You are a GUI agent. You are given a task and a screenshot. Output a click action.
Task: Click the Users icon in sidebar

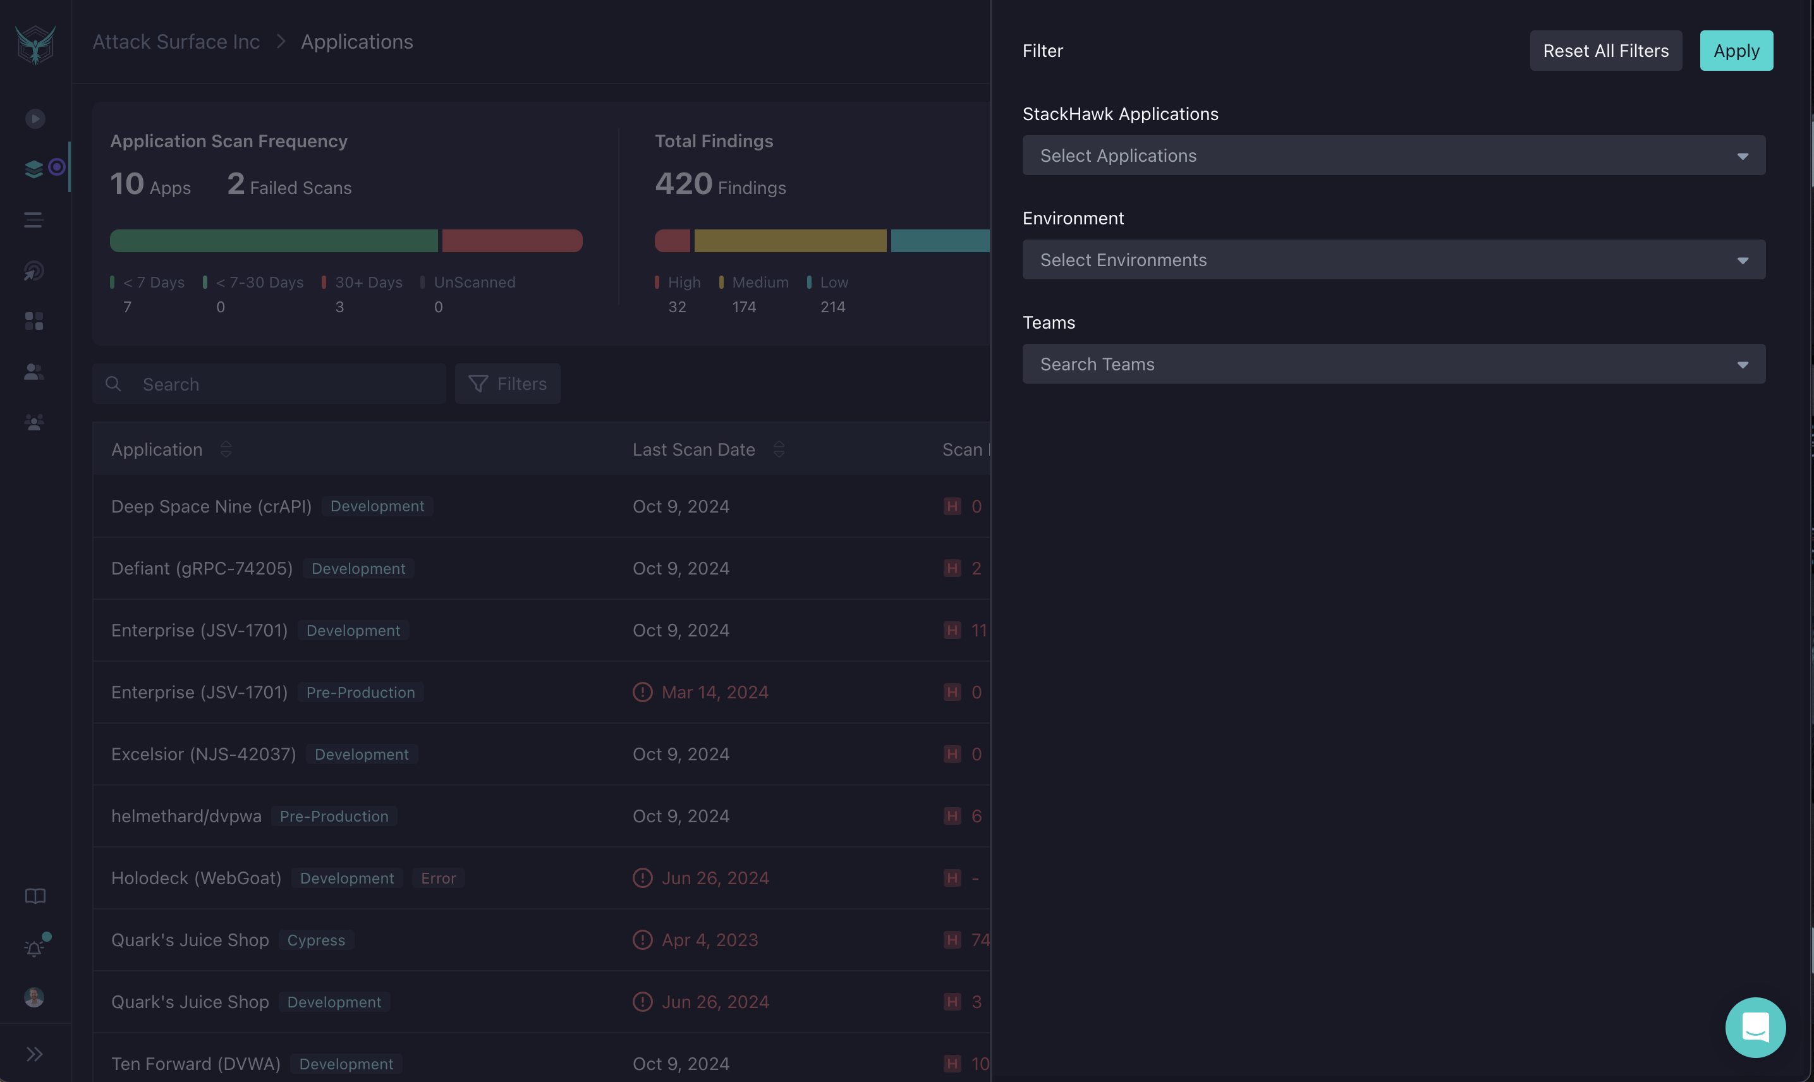pyautogui.click(x=33, y=372)
